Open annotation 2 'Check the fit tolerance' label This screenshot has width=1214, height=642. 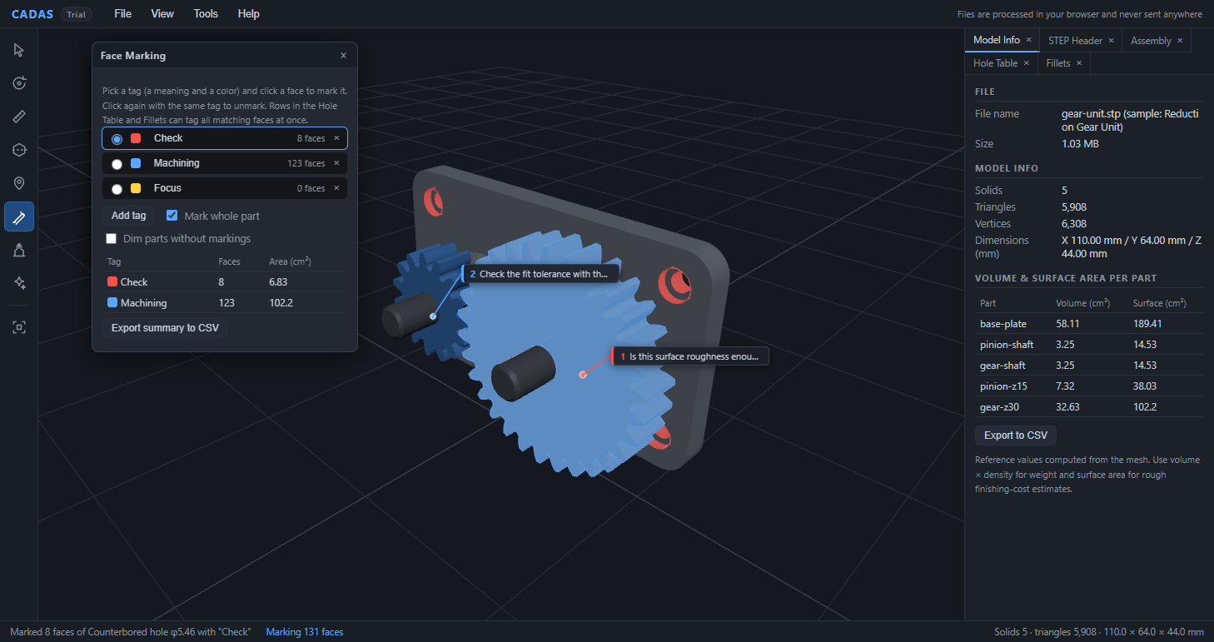tap(540, 274)
